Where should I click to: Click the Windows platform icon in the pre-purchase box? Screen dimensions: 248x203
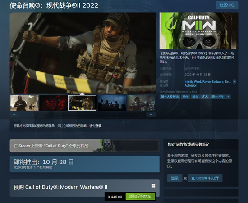pyautogui.click(x=153, y=186)
